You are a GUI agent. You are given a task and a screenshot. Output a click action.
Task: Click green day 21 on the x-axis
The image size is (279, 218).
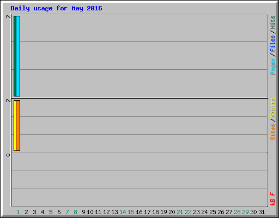coord(180,212)
